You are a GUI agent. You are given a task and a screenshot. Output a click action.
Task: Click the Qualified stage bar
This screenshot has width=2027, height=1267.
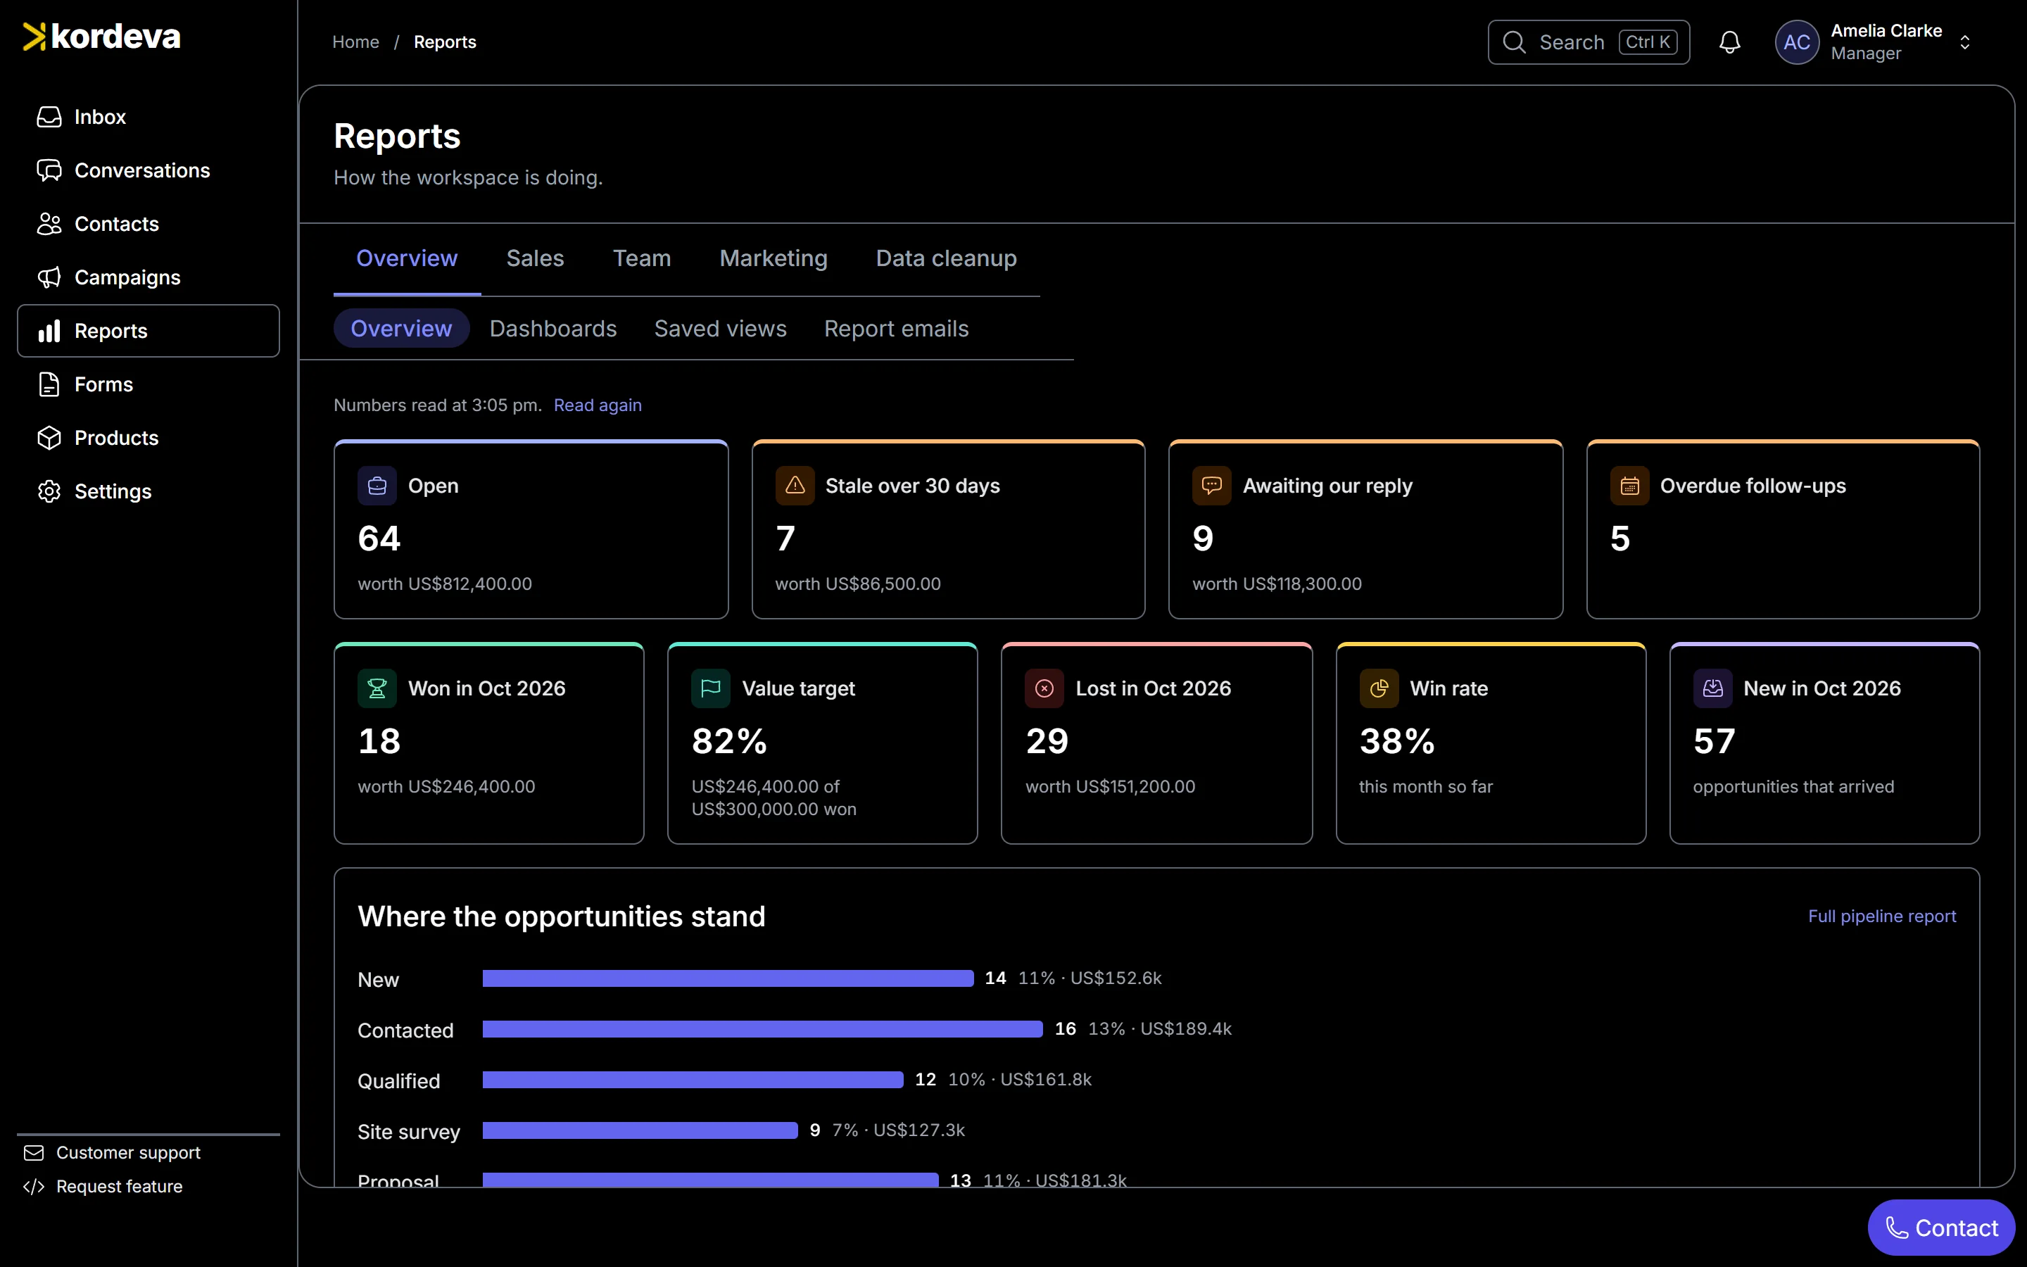[693, 1079]
